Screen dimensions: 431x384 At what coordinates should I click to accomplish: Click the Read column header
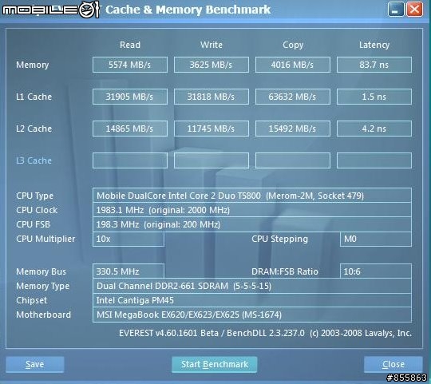pos(130,45)
